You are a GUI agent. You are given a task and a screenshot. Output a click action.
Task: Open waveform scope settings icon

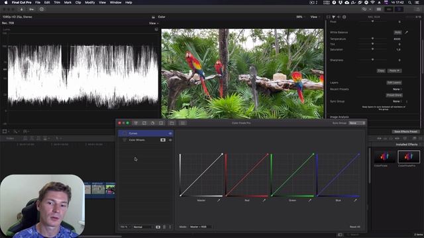[156, 29]
